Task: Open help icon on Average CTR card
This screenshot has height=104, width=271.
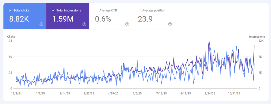Action: (127, 24)
